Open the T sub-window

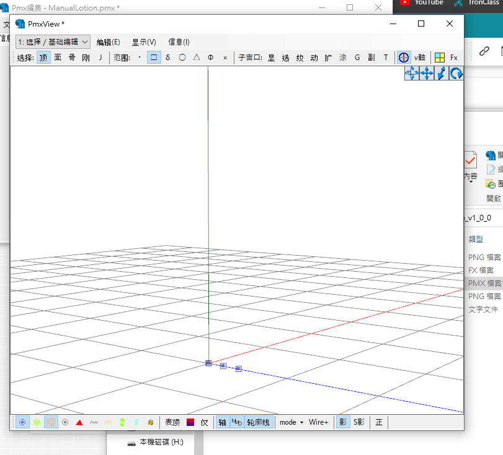pos(386,58)
